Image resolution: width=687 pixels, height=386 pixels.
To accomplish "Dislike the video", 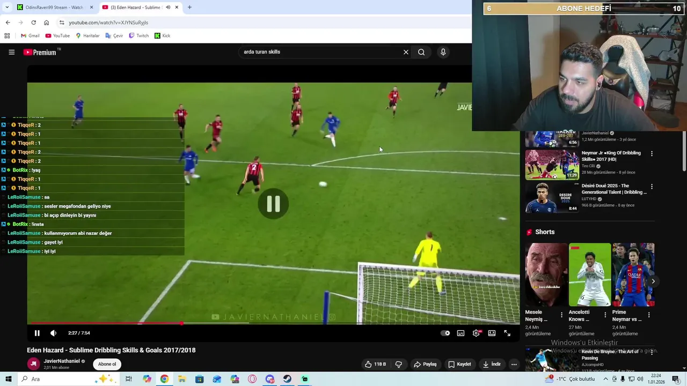I will coord(398,364).
